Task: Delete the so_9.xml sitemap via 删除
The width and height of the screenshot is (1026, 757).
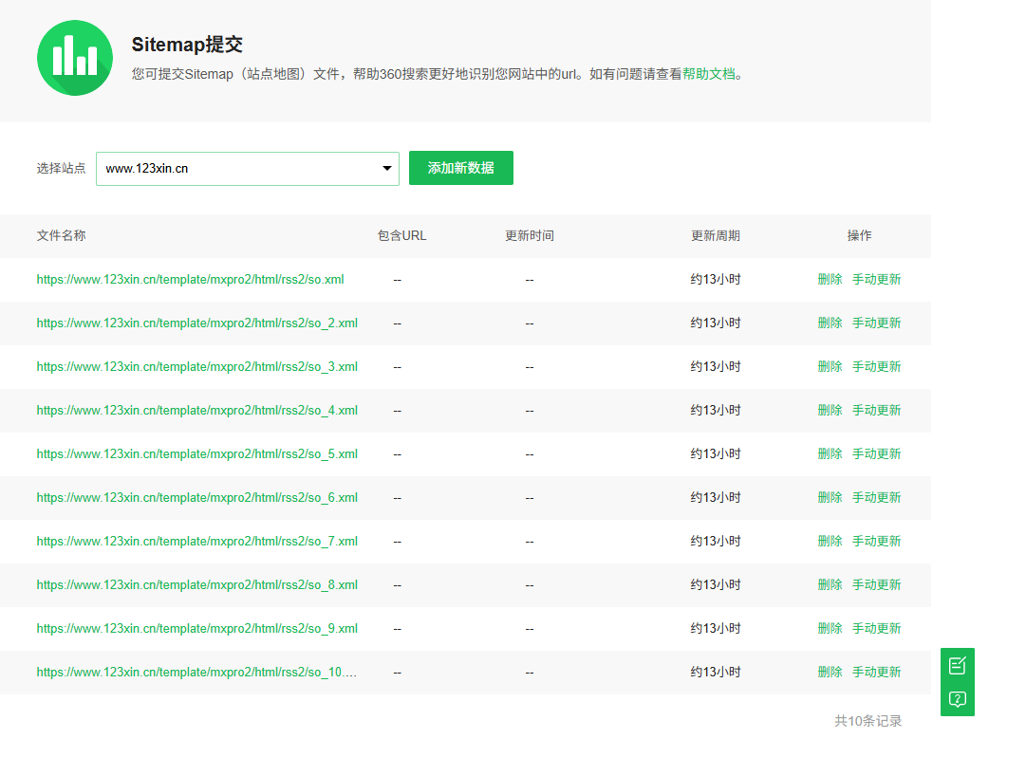Action: click(830, 628)
